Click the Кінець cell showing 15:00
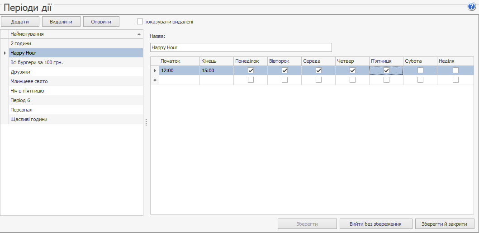Screen dimensions: 479x233 coord(216,70)
